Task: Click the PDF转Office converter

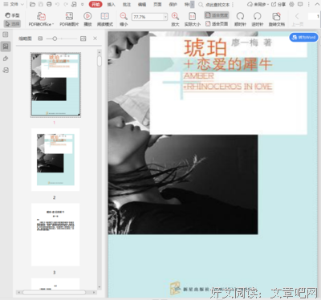Action: 41,19
